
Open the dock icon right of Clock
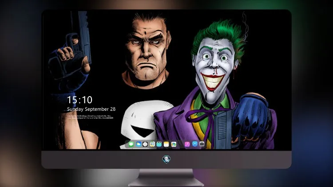tap(152, 144)
